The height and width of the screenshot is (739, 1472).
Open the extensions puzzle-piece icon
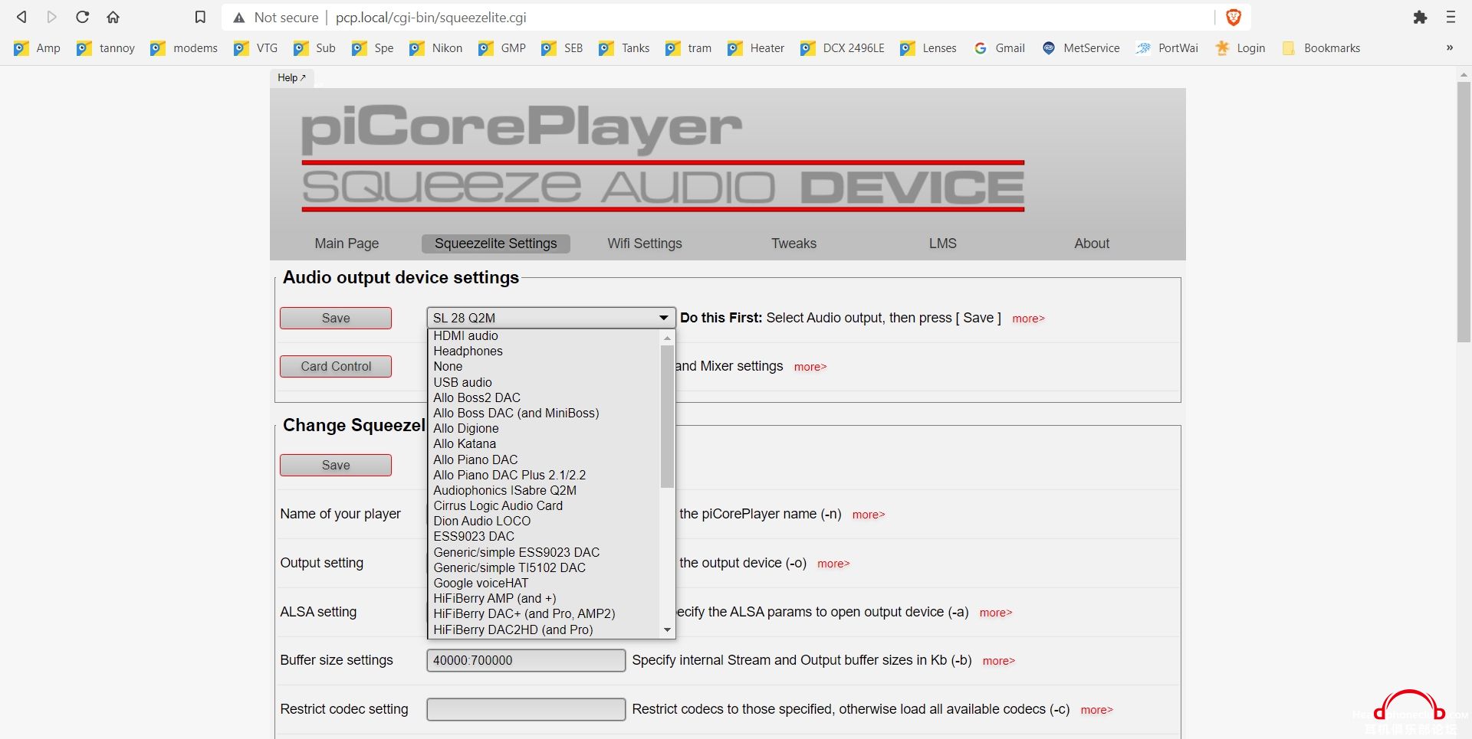(x=1421, y=17)
